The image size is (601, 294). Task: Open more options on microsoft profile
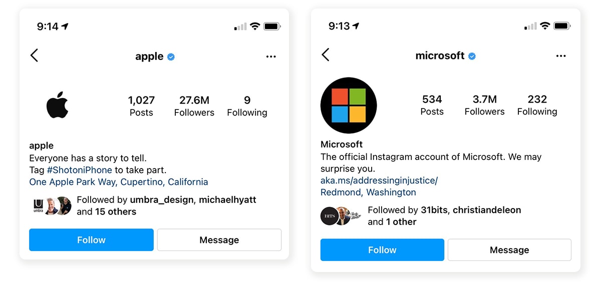click(x=561, y=56)
